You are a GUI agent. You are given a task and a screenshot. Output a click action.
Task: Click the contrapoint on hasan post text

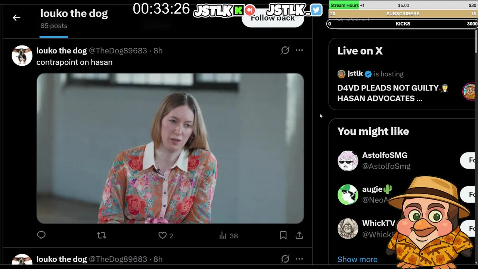click(74, 62)
